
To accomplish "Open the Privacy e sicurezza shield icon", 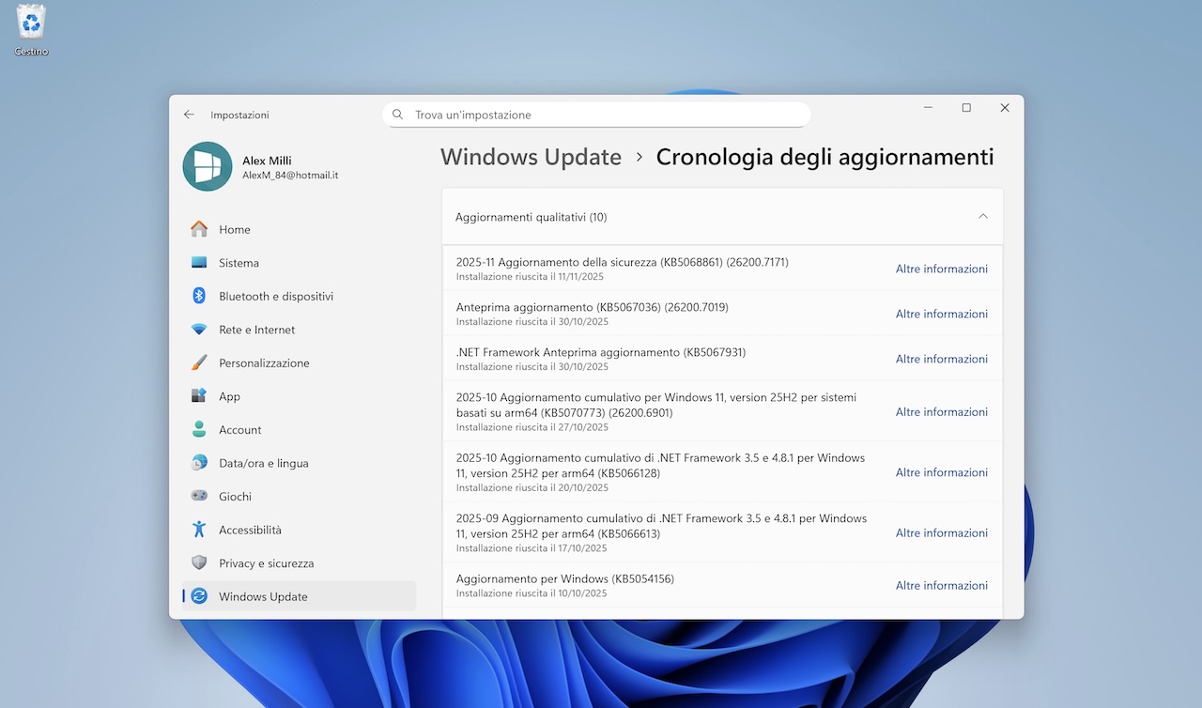I will [x=199, y=562].
